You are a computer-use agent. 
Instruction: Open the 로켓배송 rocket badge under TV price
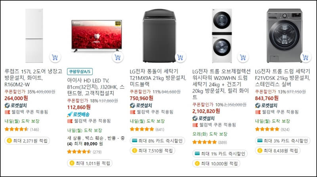(x=78, y=115)
